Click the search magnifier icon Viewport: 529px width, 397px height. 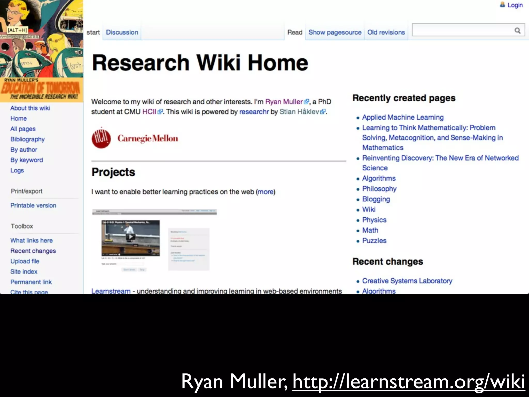[x=517, y=30]
